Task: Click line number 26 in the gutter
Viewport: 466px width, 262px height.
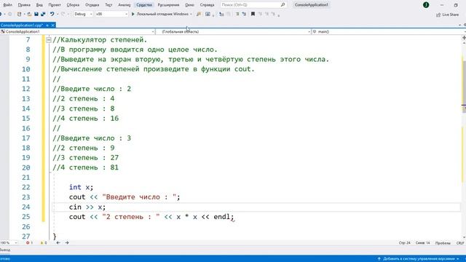Action: click(x=26, y=226)
